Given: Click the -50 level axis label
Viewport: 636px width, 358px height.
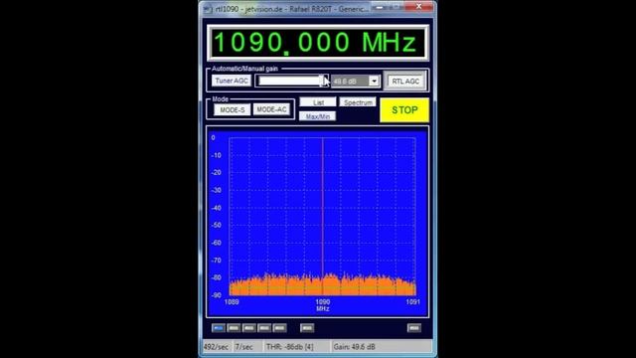Looking at the screenshot, I should pyautogui.click(x=217, y=226).
